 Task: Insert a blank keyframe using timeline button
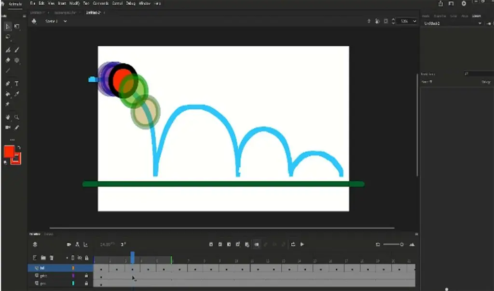pyautogui.click(x=220, y=244)
